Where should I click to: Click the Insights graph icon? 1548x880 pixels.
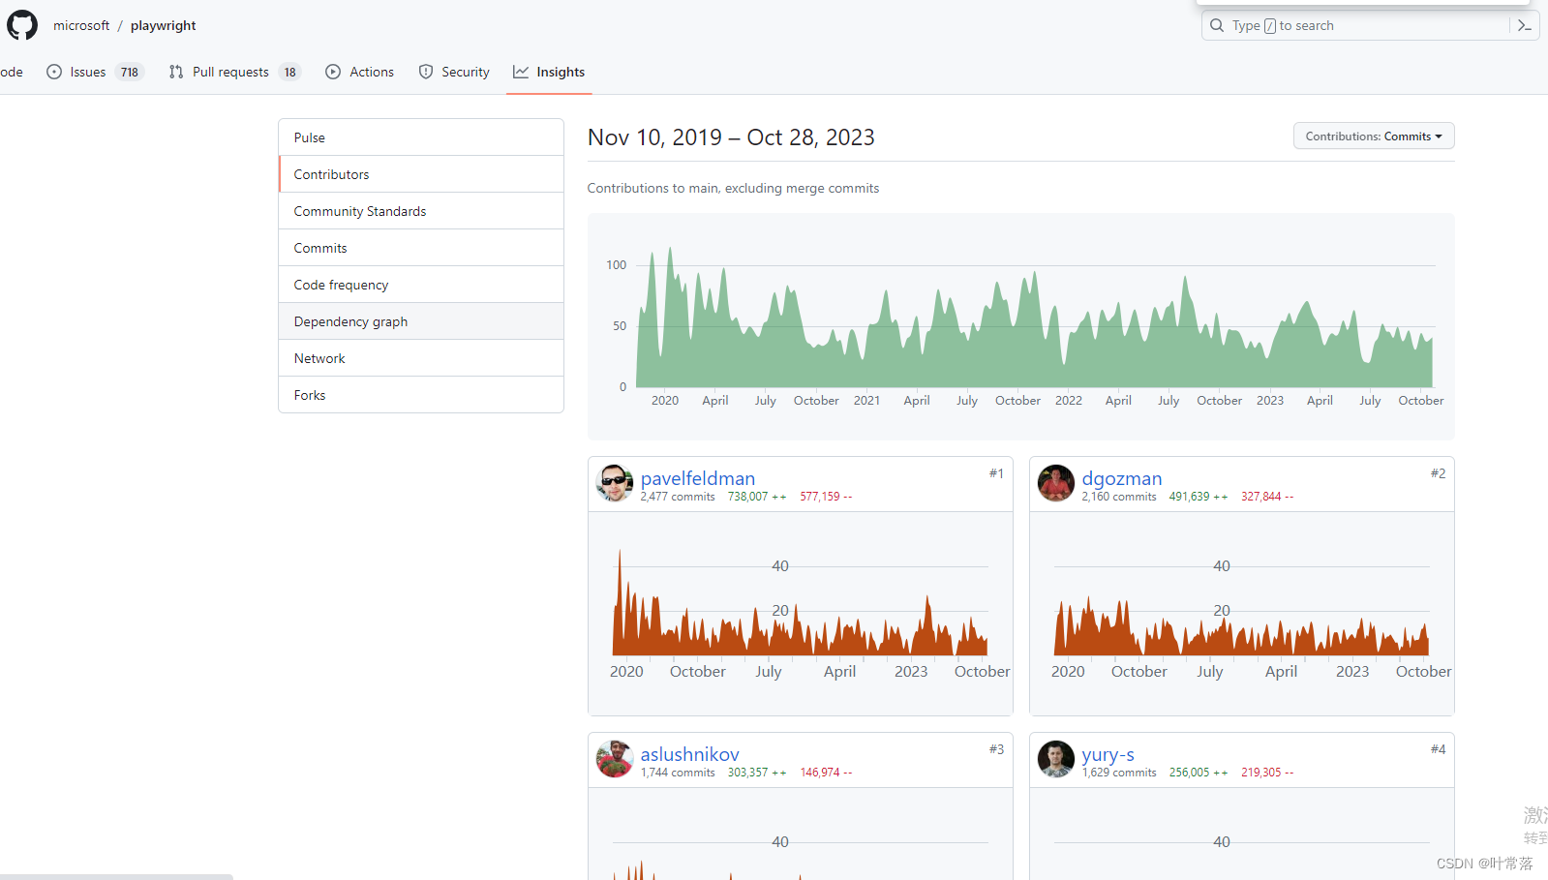tap(521, 72)
